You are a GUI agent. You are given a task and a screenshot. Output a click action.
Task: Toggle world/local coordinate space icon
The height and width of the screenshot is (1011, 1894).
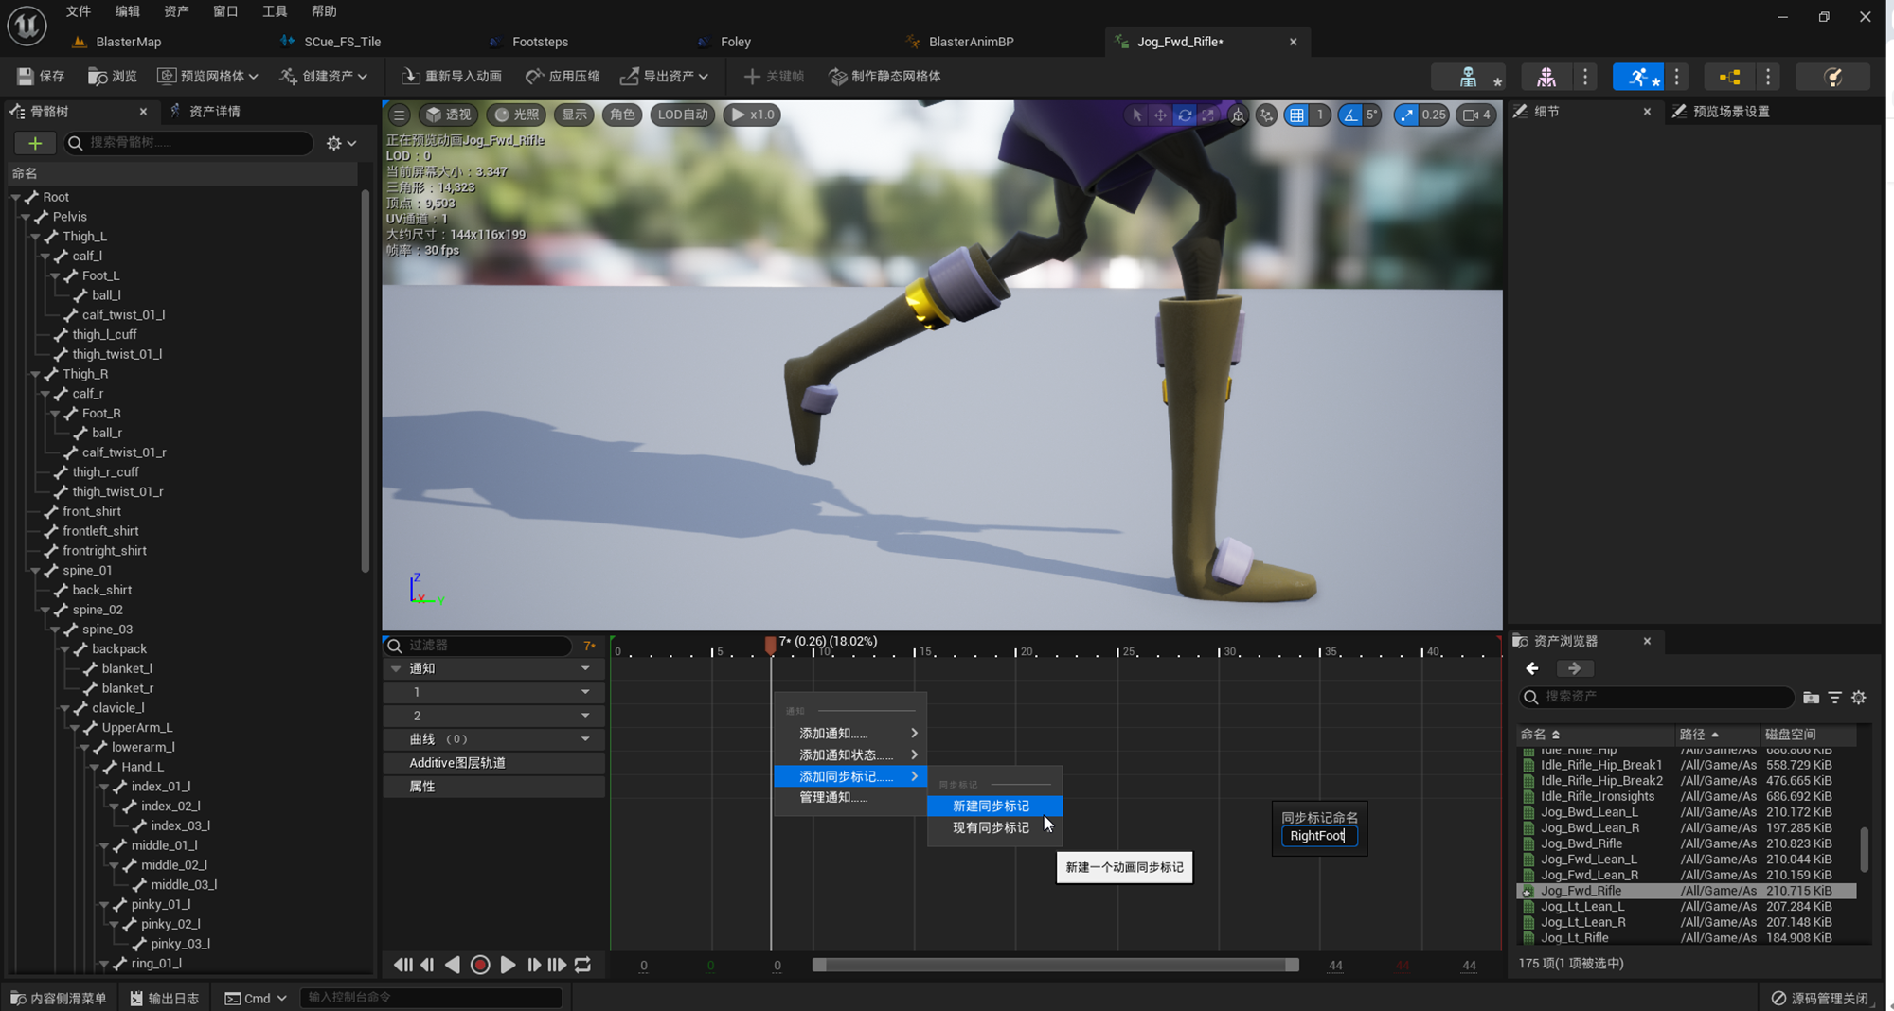pyautogui.click(x=1238, y=115)
